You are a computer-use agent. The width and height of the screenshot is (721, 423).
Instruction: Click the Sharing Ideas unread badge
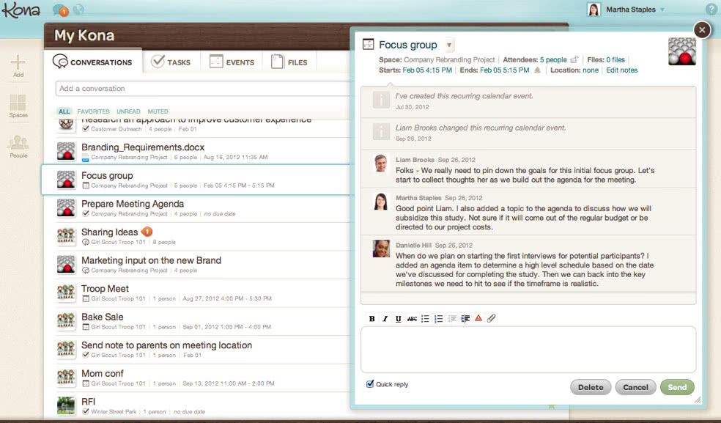coord(147,232)
